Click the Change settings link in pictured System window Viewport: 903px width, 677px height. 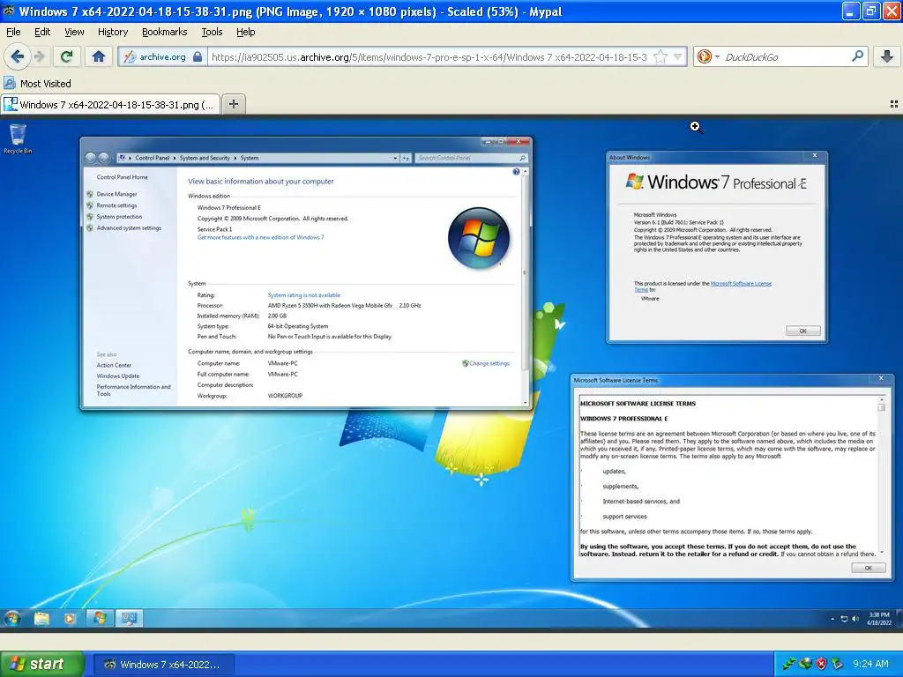point(489,363)
